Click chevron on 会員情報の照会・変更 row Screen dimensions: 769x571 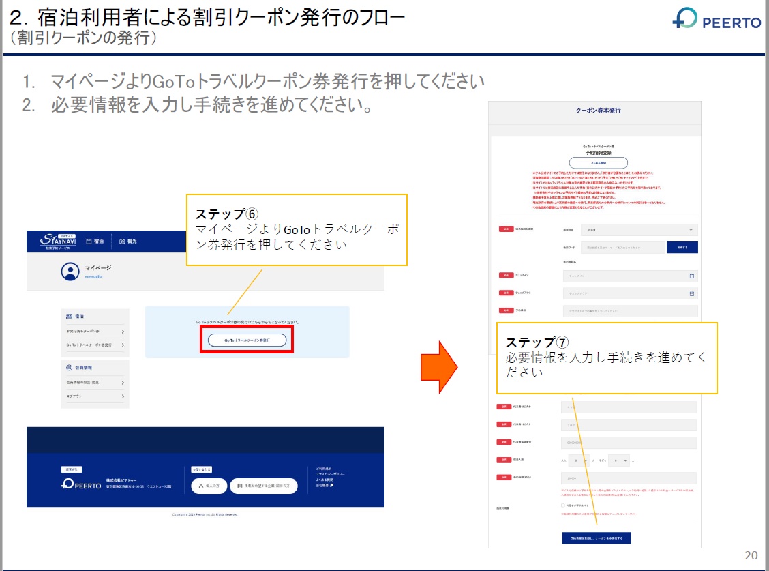pos(123,383)
